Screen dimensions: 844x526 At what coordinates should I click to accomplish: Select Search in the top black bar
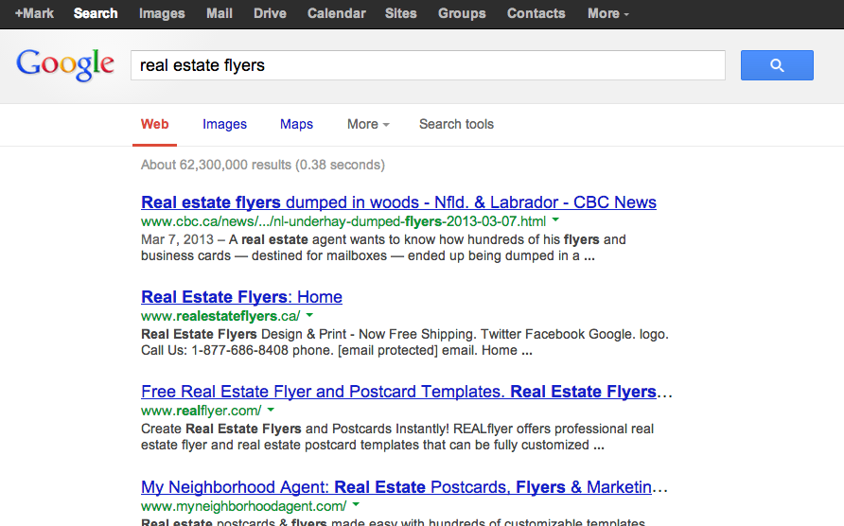(96, 13)
